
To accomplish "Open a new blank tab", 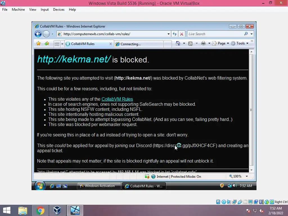I will point(168,44).
